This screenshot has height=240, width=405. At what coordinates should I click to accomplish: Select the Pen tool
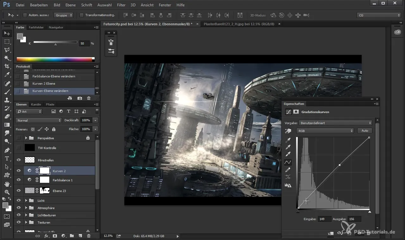[7, 150]
